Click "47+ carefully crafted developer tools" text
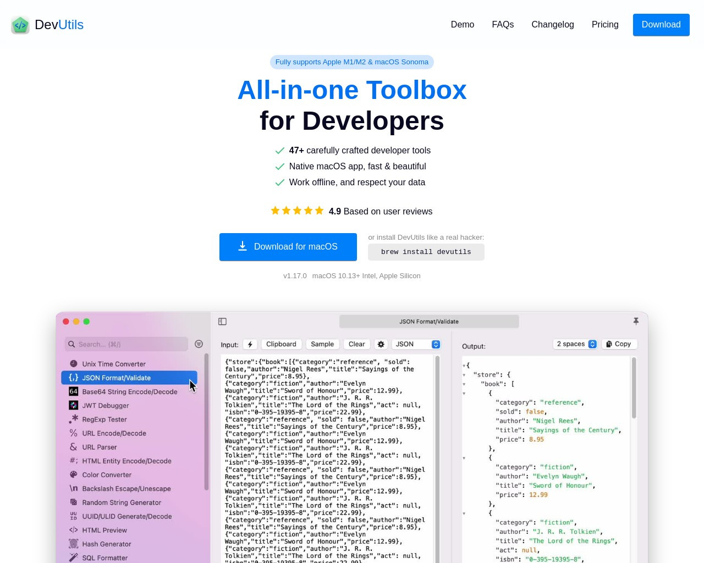 pyautogui.click(x=360, y=151)
